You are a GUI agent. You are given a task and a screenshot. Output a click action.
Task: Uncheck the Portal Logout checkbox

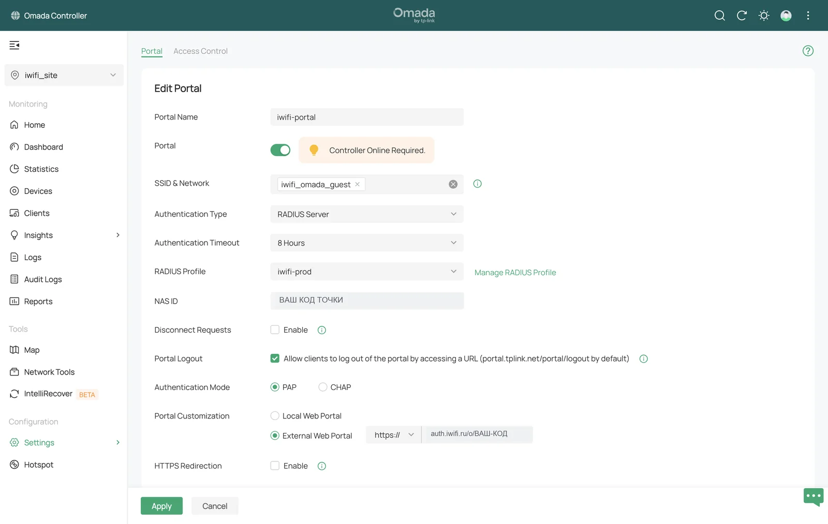(x=275, y=358)
